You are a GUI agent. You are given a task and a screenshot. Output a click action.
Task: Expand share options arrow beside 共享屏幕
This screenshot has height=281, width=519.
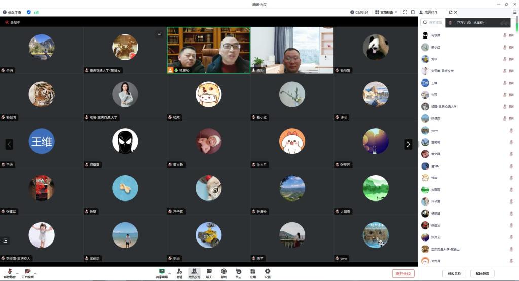coord(169,273)
